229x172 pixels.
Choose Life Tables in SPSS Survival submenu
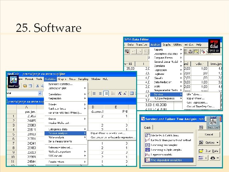[x=194, y=94]
